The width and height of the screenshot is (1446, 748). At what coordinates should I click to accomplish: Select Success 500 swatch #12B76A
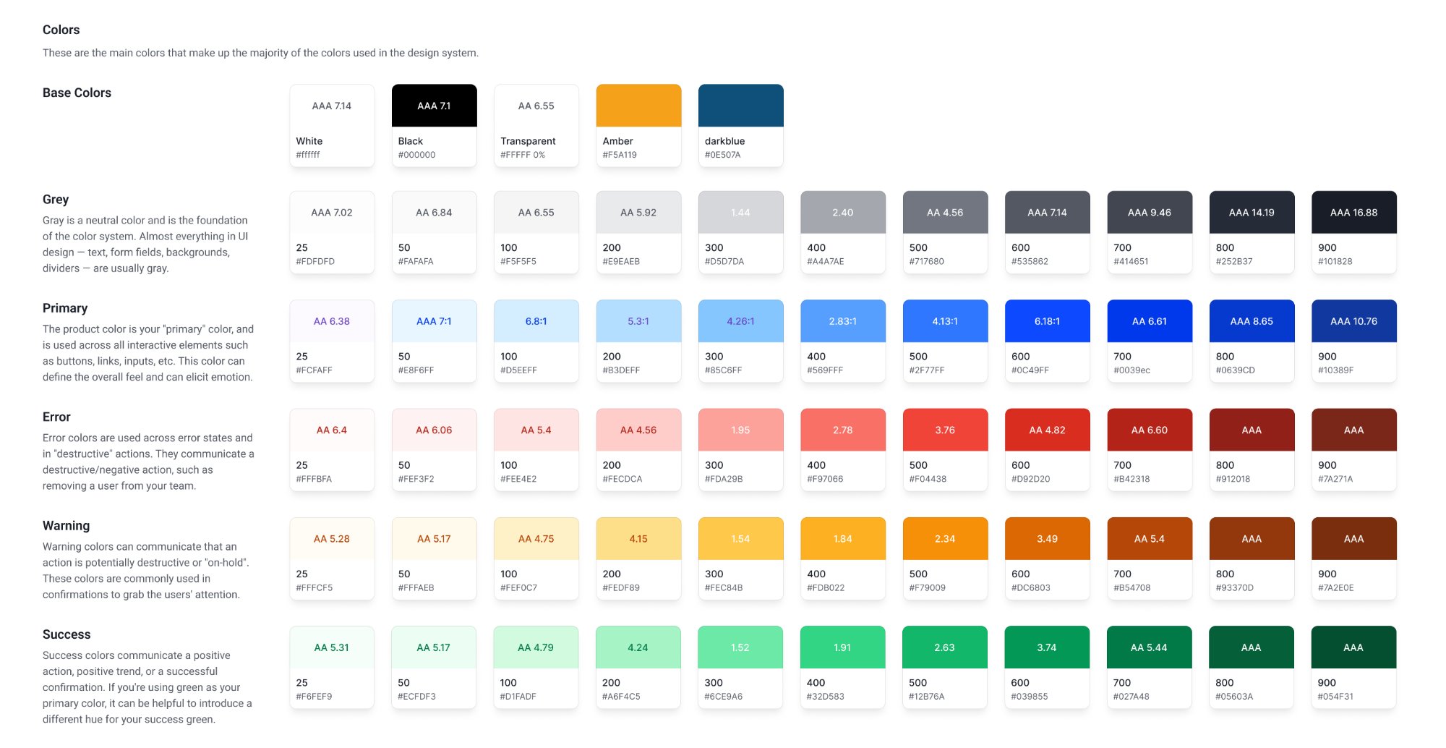coord(944,647)
